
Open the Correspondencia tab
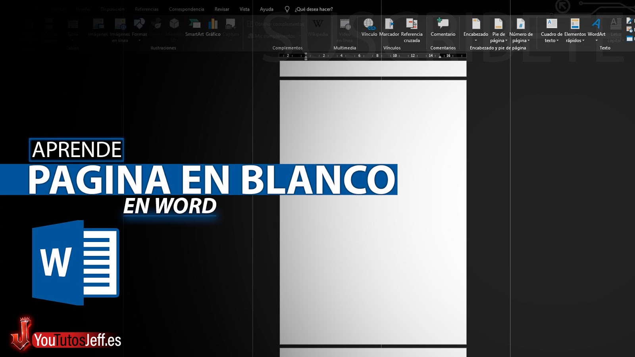187,9
